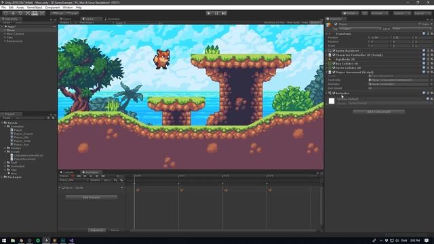Switch to the Console tab
Screen dimensions: 434x244
[x=67, y=172]
